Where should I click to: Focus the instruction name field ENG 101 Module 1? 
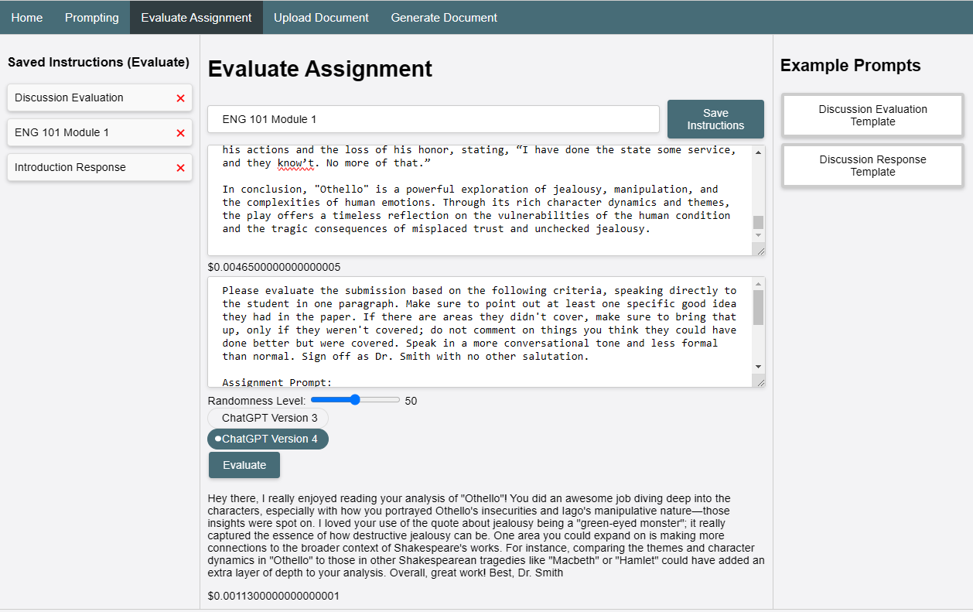click(433, 119)
